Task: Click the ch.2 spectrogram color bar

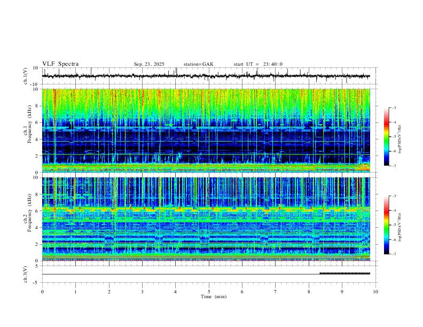Action: pyautogui.click(x=387, y=225)
